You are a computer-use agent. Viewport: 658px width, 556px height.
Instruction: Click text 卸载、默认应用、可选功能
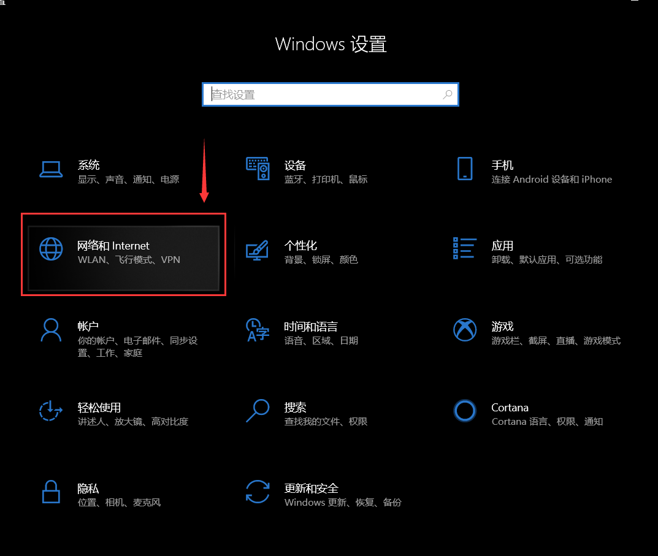click(547, 260)
